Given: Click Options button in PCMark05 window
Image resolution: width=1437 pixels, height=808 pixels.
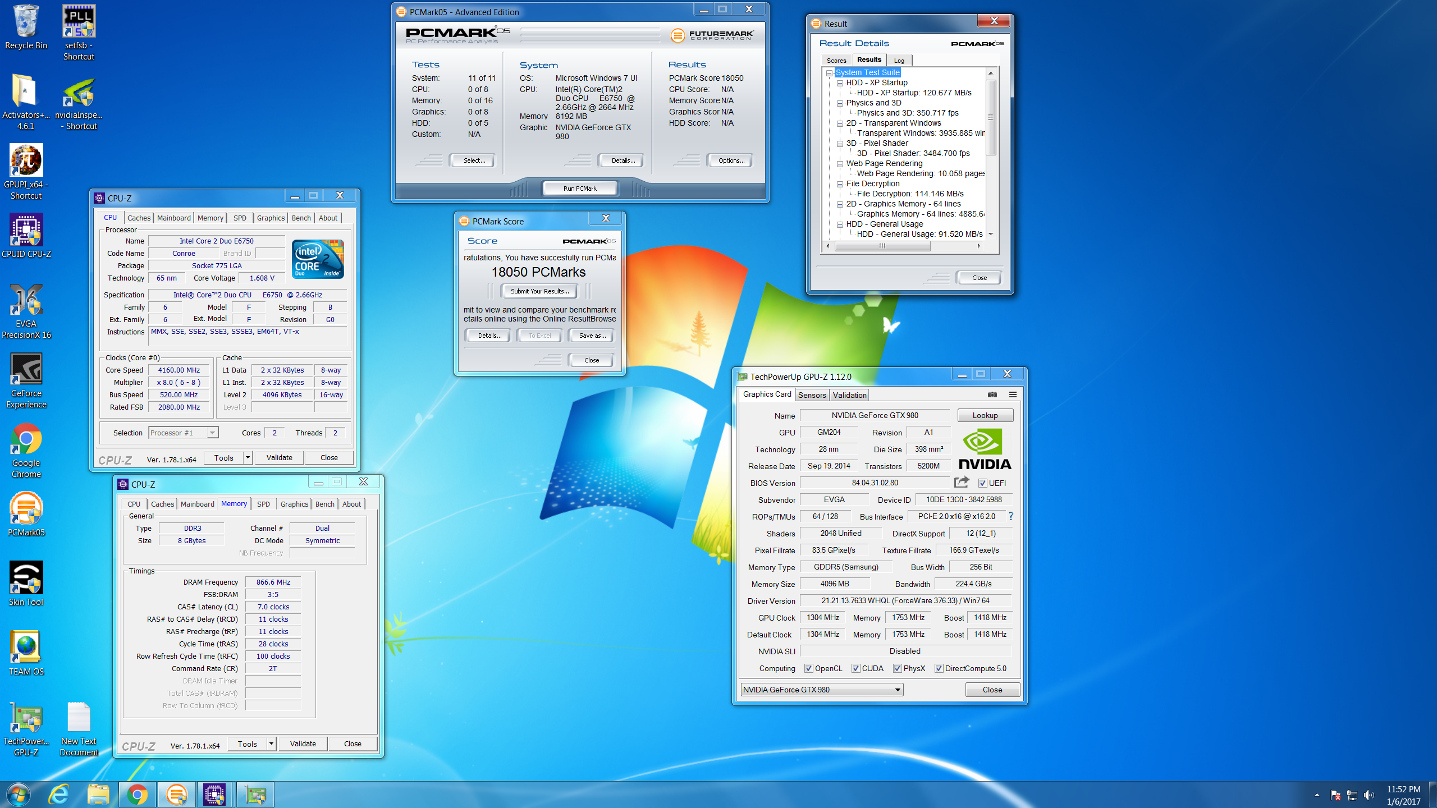Looking at the screenshot, I should [x=730, y=160].
